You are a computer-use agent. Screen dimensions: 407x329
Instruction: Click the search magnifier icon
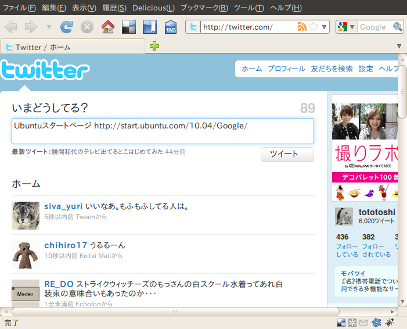[x=398, y=27]
